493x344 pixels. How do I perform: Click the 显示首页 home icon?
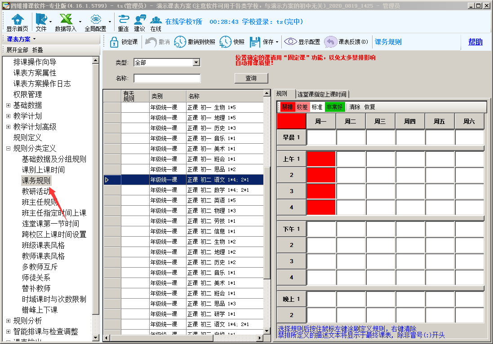pyautogui.click(x=17, y=20)
